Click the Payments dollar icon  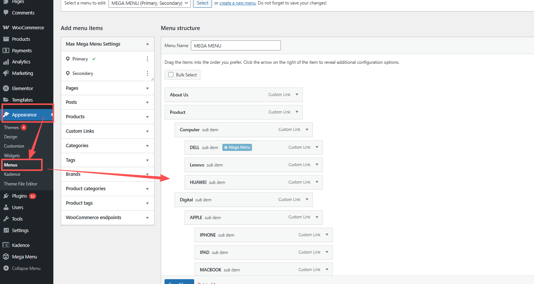[6, 50]
